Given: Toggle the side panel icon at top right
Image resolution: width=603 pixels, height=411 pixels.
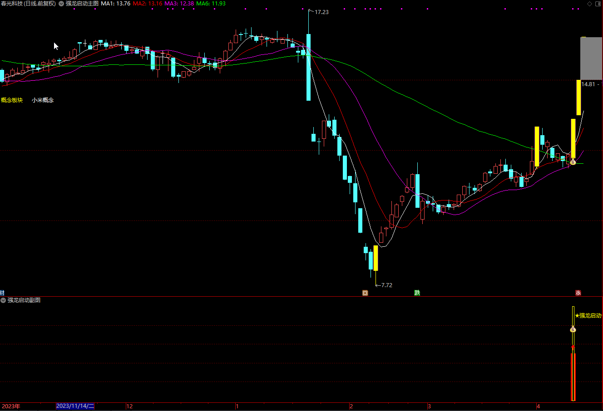Looking at the screenshot, I should click(x=598, y=4).
